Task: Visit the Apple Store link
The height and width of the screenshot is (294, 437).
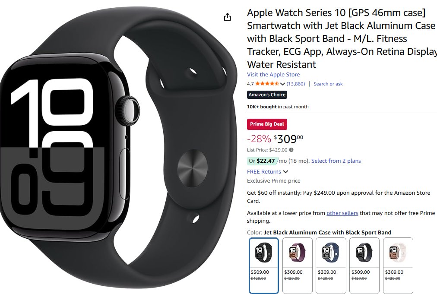Action: pyautogui.click(x=273, y=74)
